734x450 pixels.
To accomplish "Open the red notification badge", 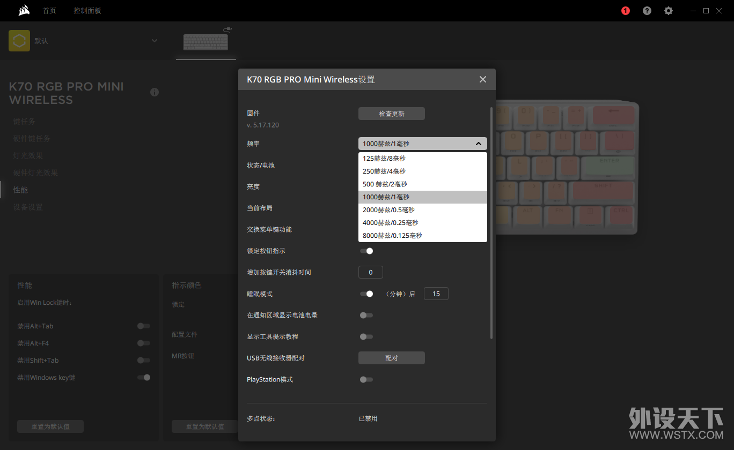I will click(626, 11).
